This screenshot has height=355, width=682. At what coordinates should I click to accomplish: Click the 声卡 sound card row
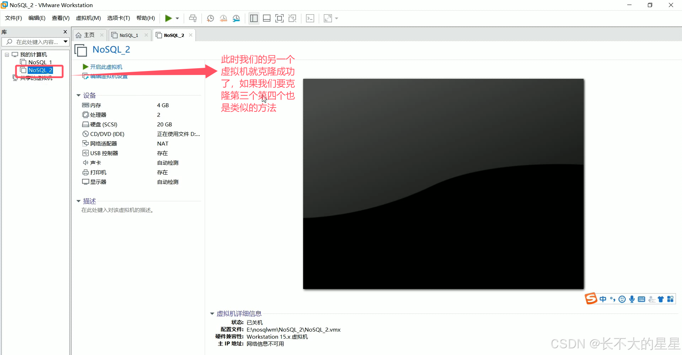point(141,163)
